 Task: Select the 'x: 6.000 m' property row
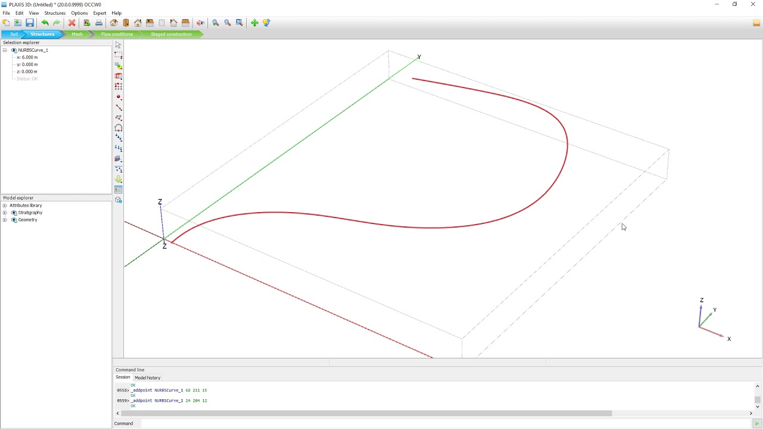click(27, 57)
